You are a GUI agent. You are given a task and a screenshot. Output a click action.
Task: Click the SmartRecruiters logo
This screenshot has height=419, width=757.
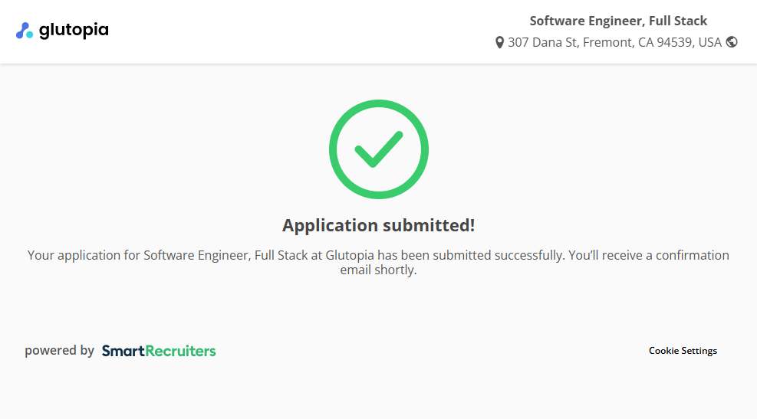click(159, 351)
